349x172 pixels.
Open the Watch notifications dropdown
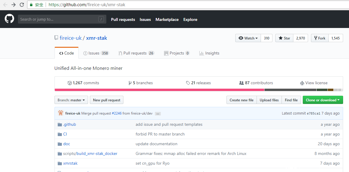(248, 38)
